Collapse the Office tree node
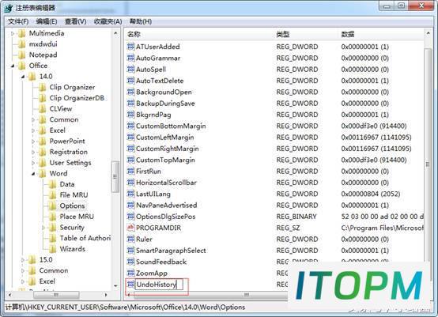Viewport: 438px width, 317px height. pyautogui.click(x=13, y=66)
